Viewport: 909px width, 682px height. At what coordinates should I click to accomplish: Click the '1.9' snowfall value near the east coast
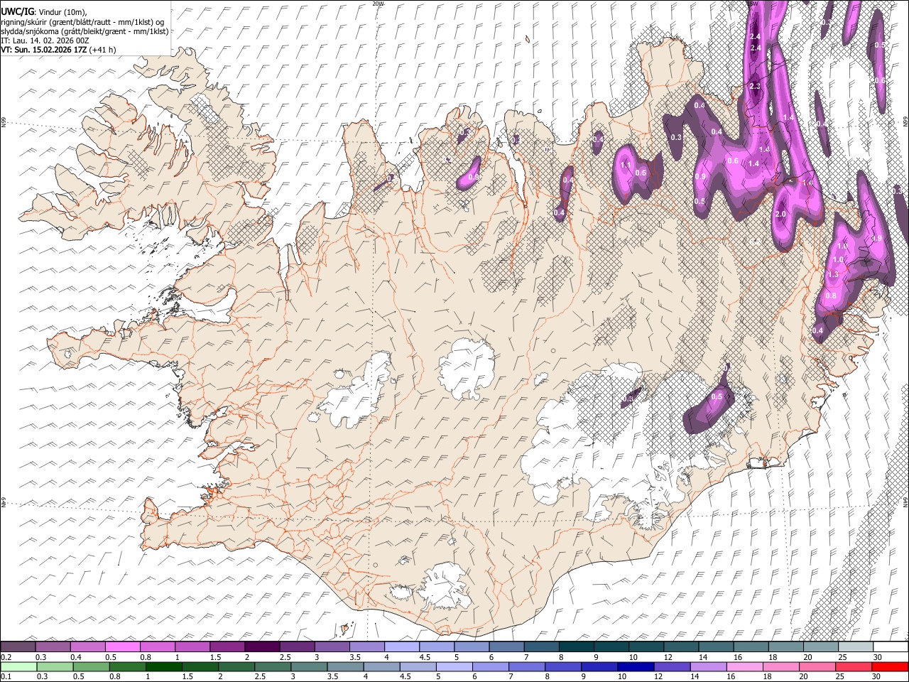877,239
